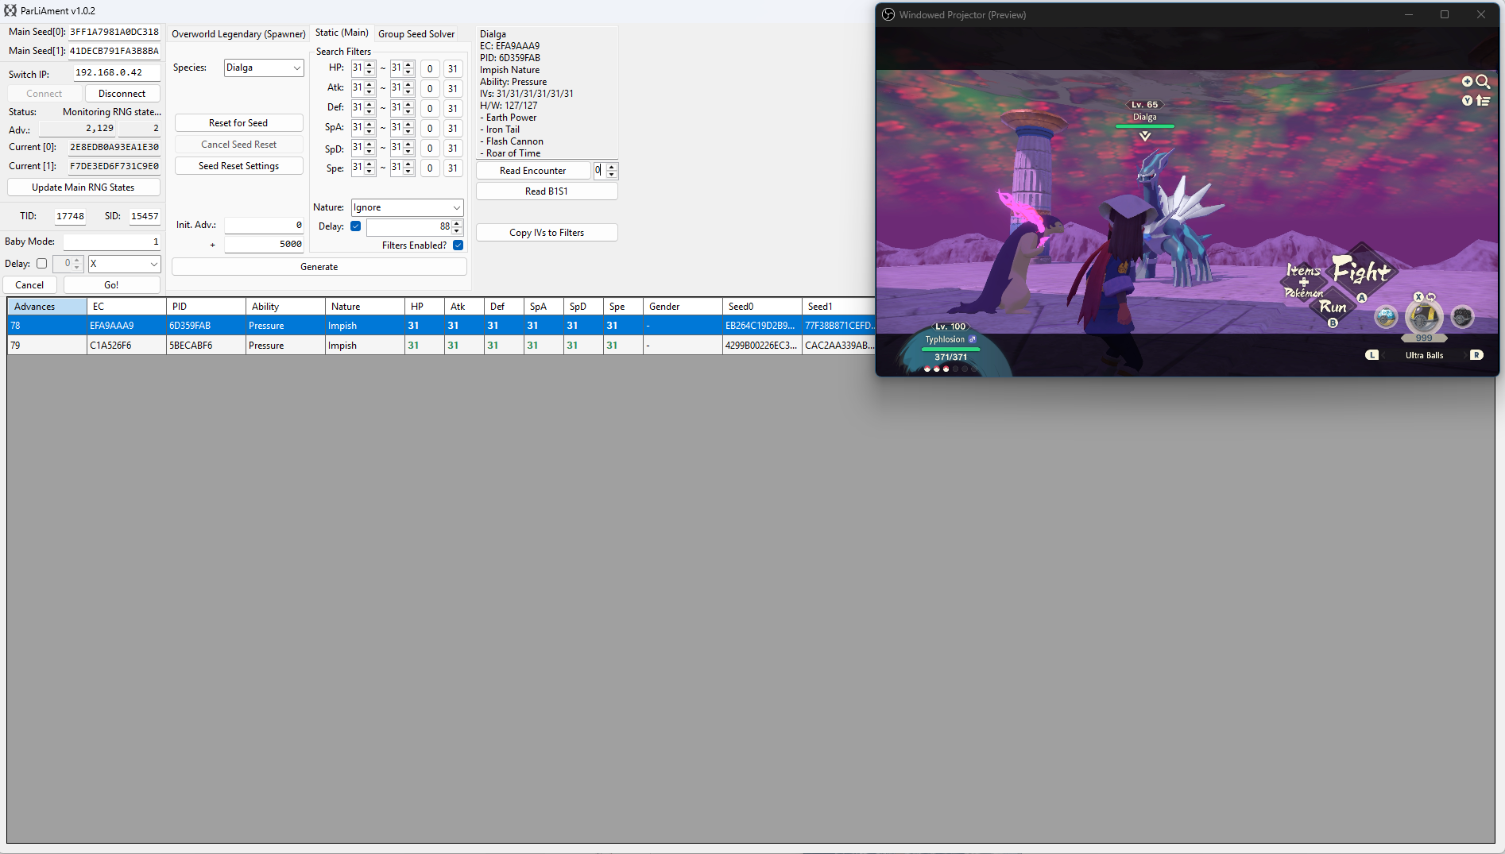This screenshot has height=854, width=1505.
Task: Click the Typhlosion Lv. 100 status badge
Action: pyautogui.click(x=950, y=342)
